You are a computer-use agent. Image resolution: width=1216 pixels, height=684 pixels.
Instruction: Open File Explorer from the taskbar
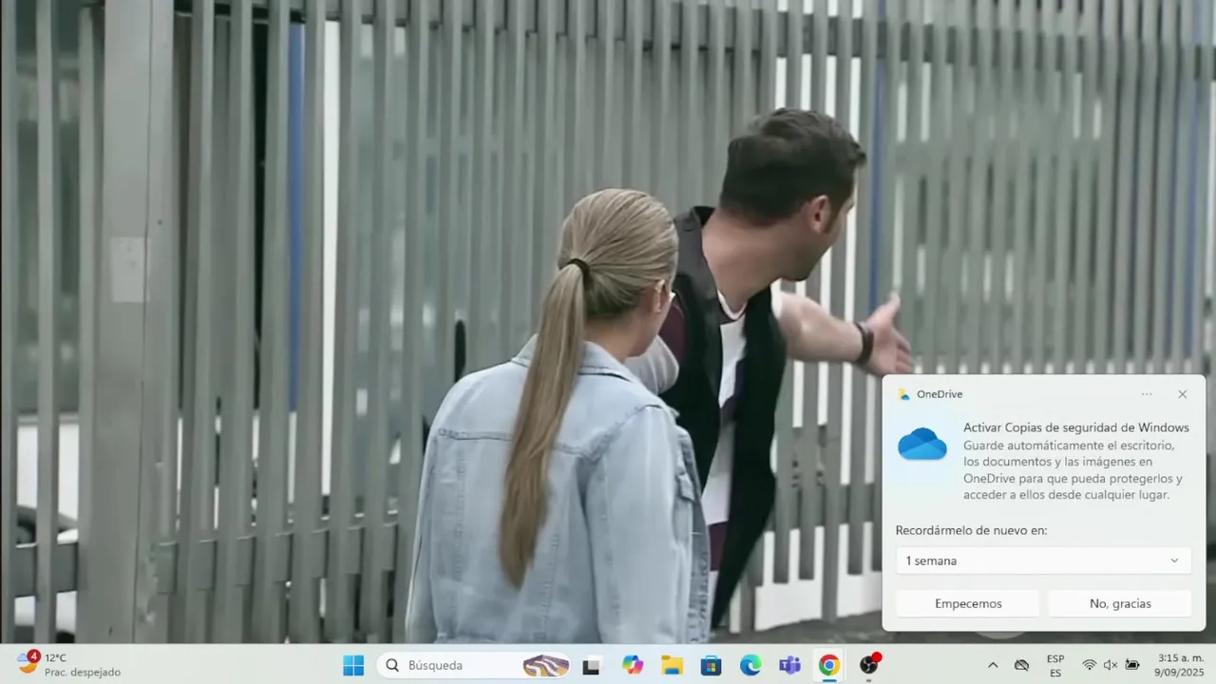tap(672, 665)
